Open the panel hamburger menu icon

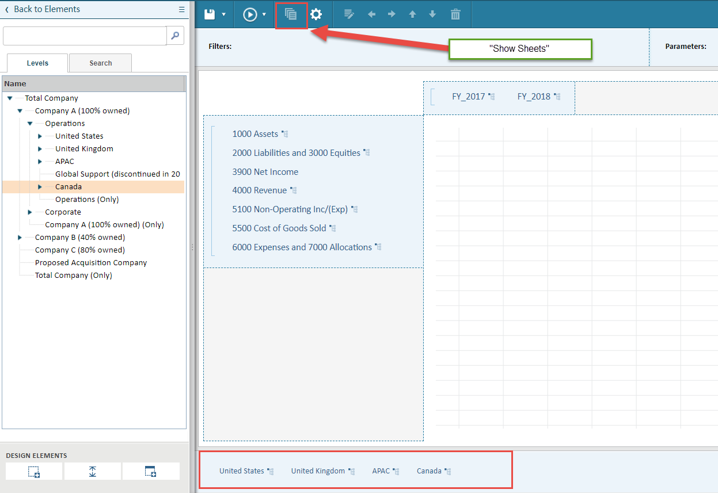(x=182, y=9)
